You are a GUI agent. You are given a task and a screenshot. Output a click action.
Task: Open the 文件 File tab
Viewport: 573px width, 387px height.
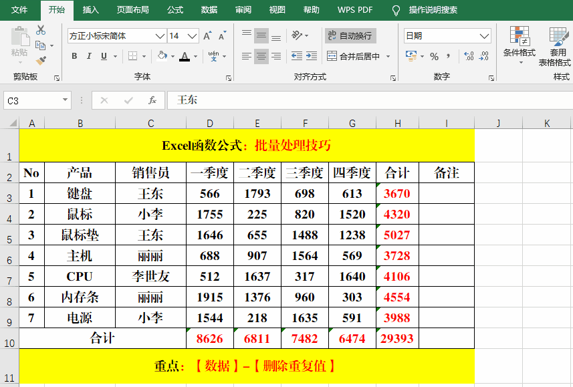(x=19, y=10)
